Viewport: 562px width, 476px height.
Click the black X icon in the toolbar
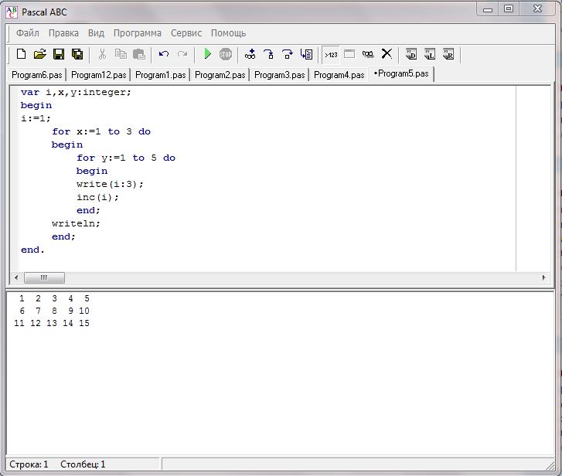(387, 54)
